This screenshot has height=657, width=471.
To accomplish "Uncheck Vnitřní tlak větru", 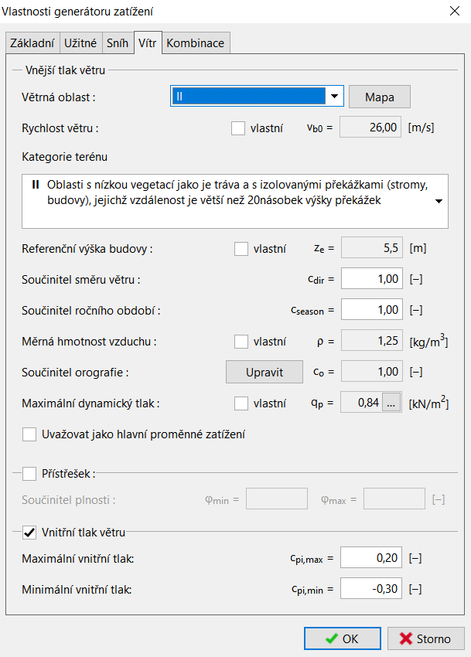I will click(x=29, y=533).
